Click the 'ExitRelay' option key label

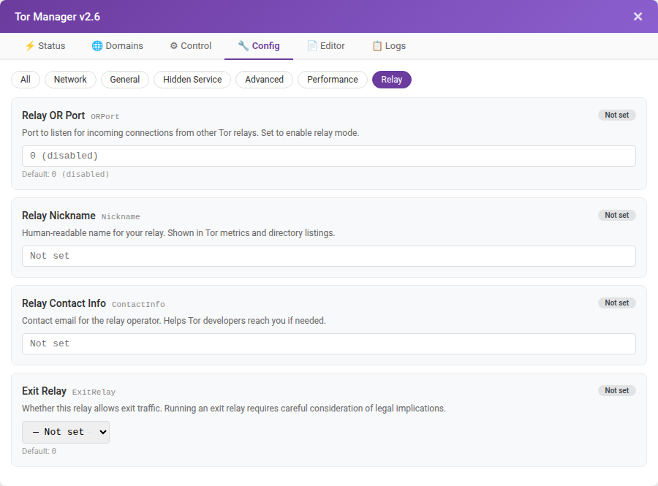pyautogui.click(x=94, y=392)
